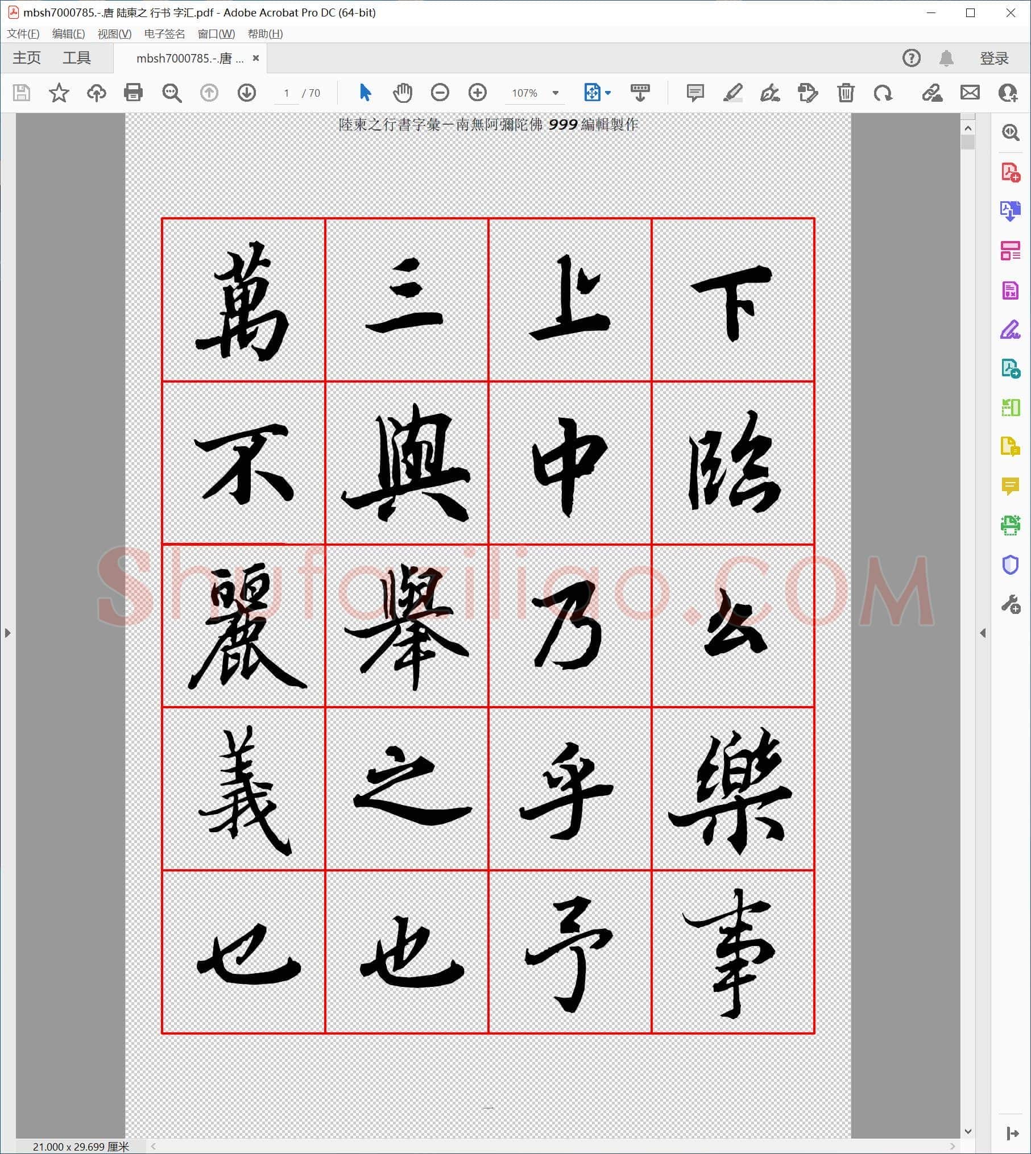Open Export PDF tool in side panel
This screenshot has height=1154, width=1031.
[x=1011, y=211]
